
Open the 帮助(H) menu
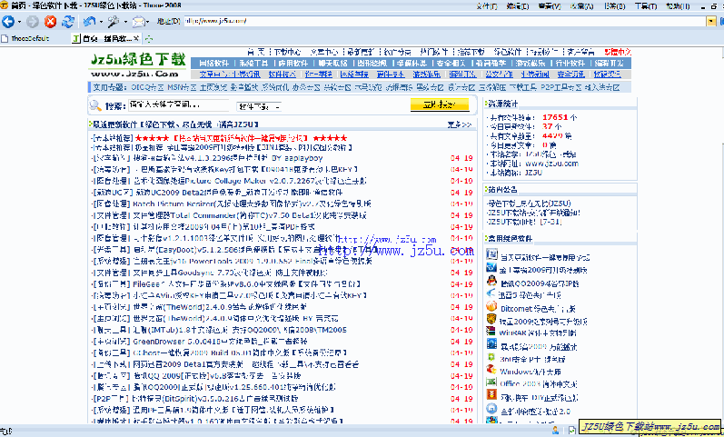[x=678, y=6]
